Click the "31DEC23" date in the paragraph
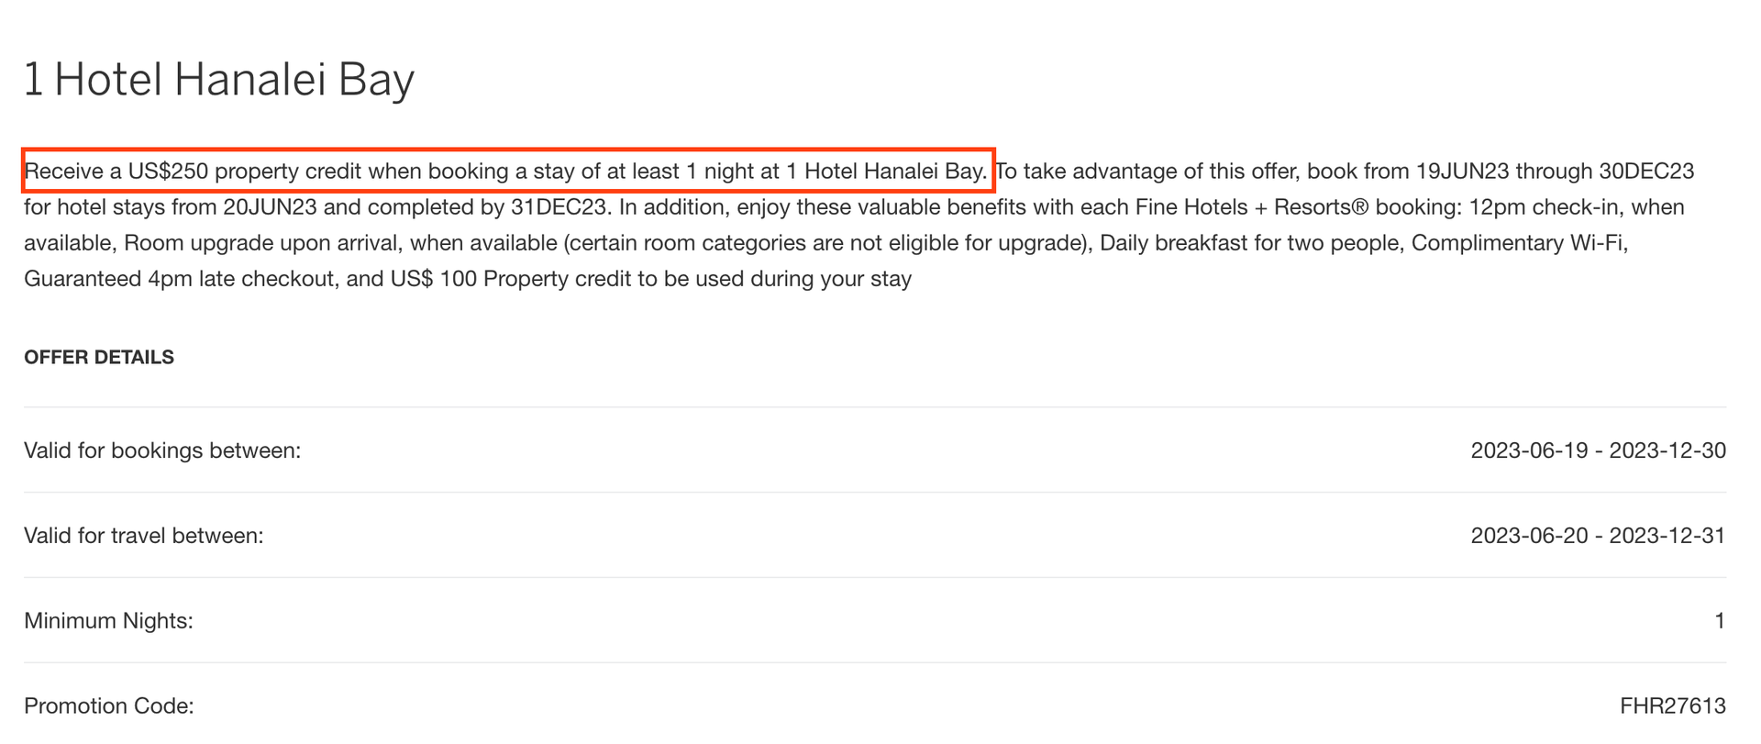The height and width of the screenshot is (744, 1761). [559, 207]
